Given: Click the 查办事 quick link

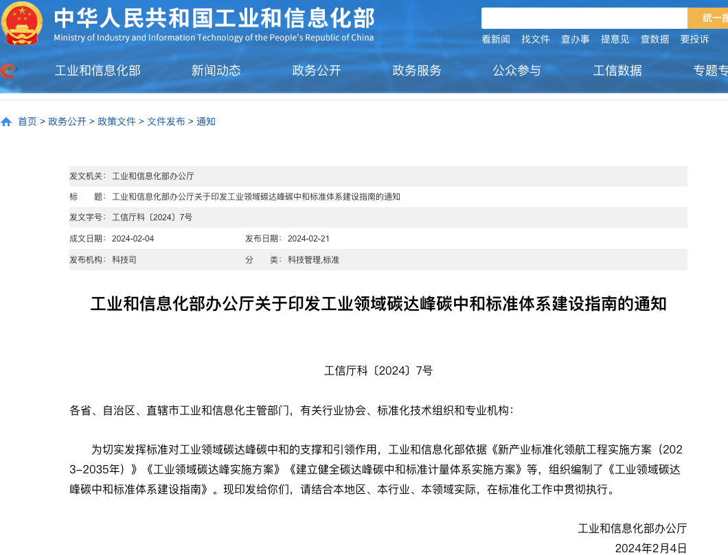Looking at the screenshot, I should click(x=574, y=39).
